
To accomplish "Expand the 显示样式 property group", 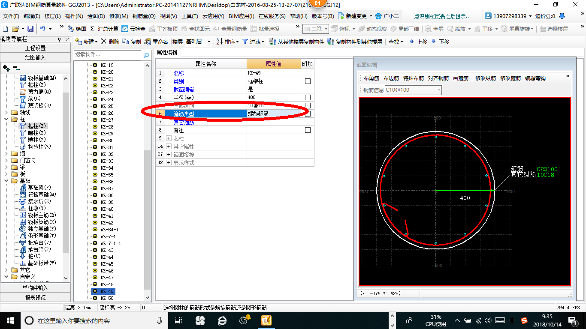I will pos(169,163).
